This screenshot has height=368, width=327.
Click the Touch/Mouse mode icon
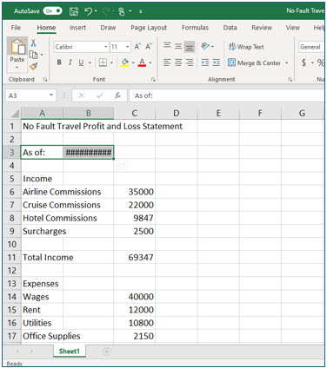[x=122, y=11]
